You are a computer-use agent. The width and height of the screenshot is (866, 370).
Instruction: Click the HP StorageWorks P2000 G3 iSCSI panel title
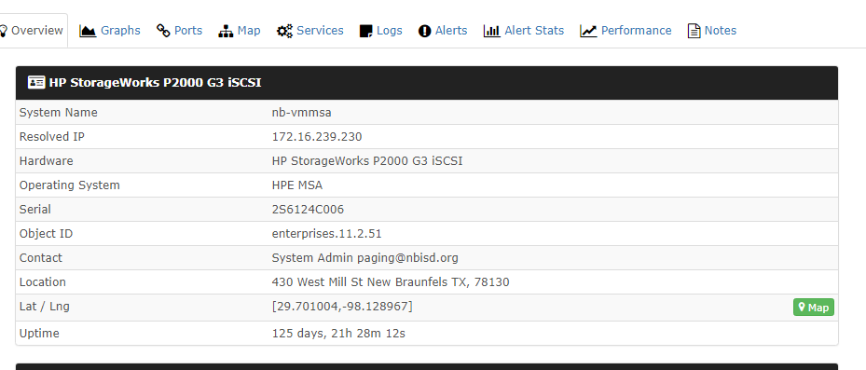pos(155,83)
